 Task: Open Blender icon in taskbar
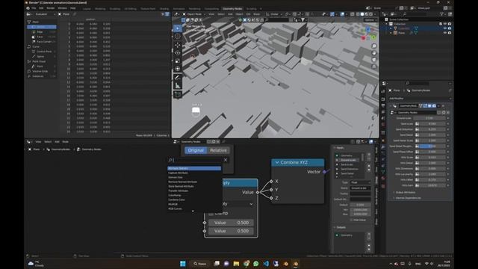pos(296,264)
